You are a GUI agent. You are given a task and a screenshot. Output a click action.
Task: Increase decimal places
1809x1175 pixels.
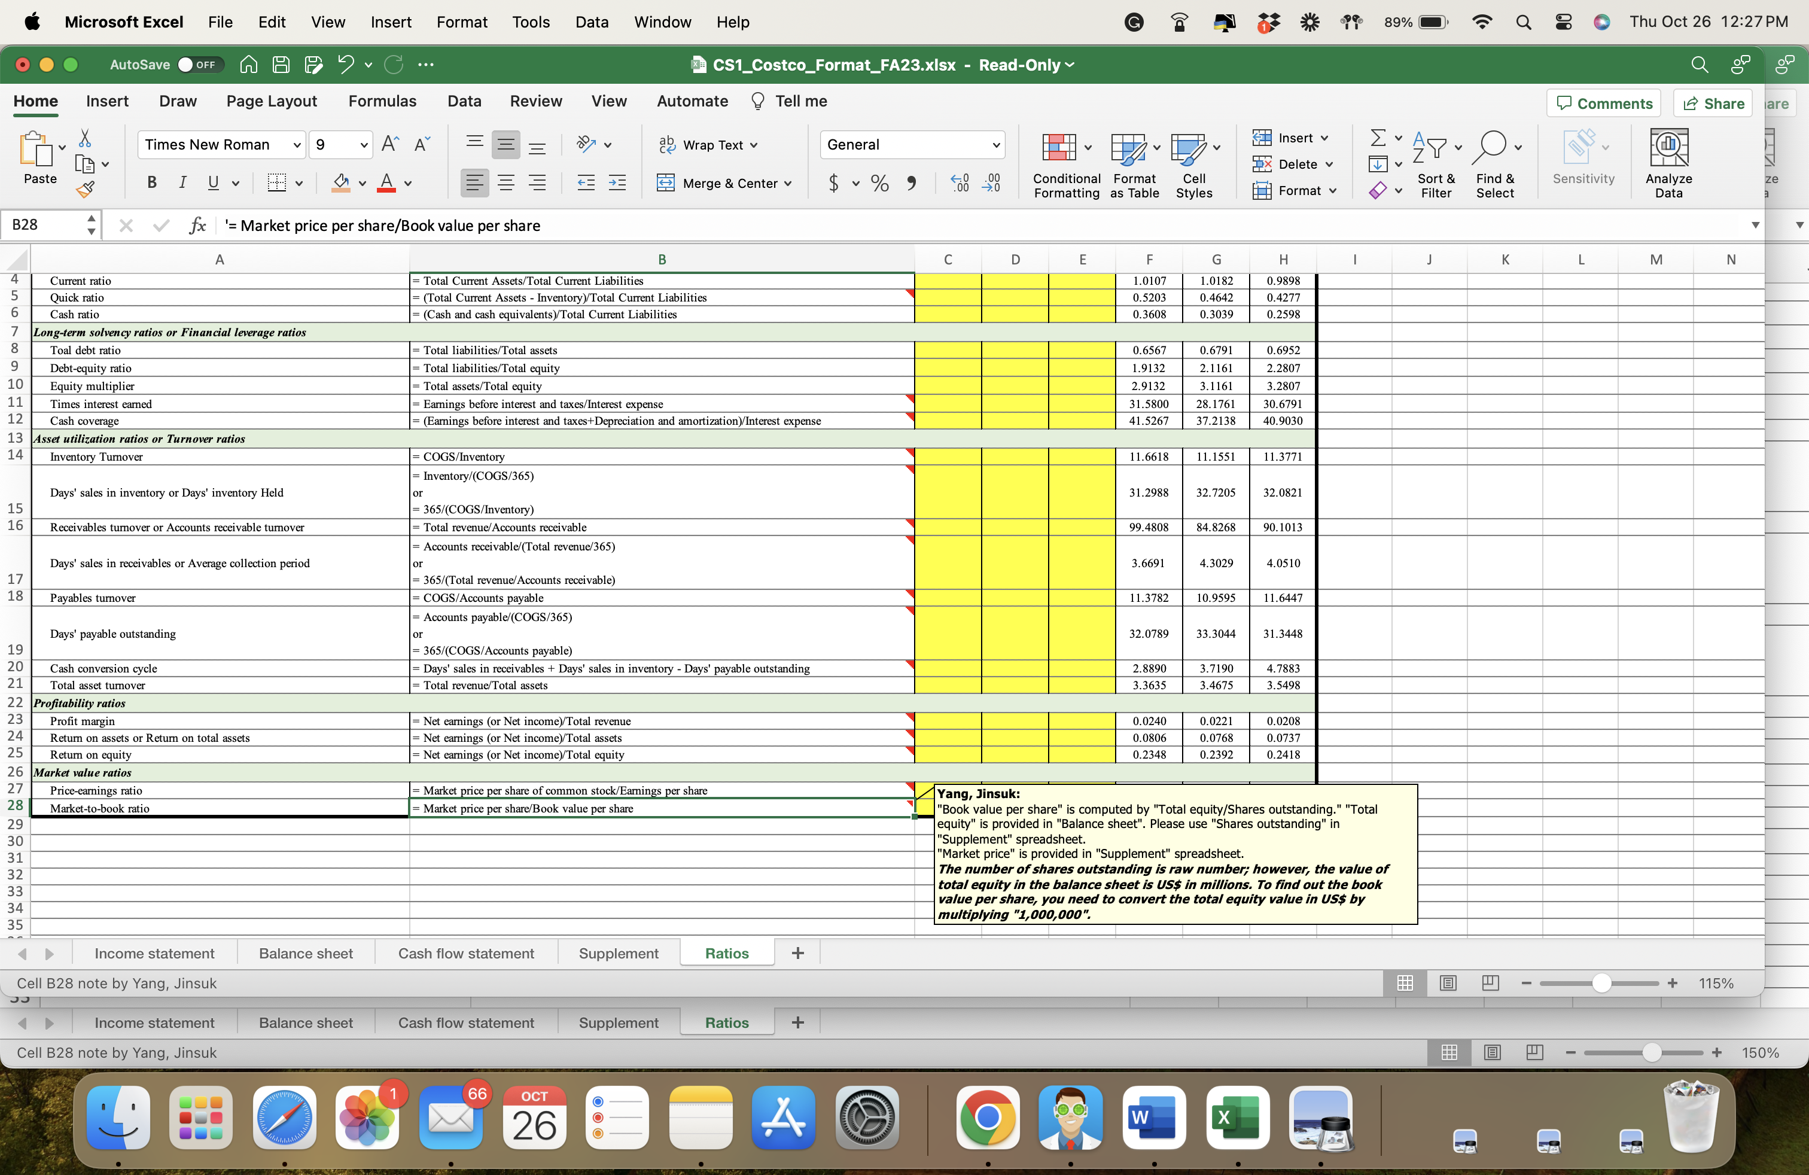960,182
